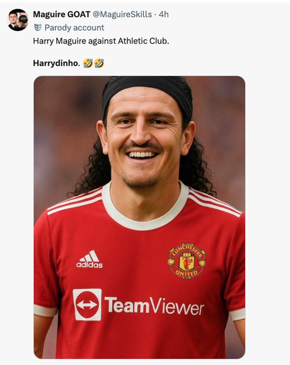The image size is (290, 365).
Task: Click the TeamViewer arrow logo square
Action: 87,304
